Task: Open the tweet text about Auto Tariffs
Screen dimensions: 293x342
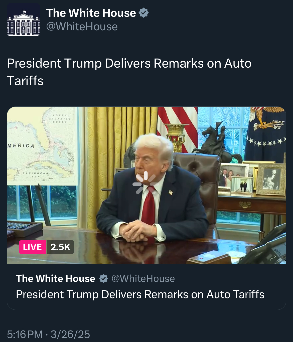Action: 129,72
